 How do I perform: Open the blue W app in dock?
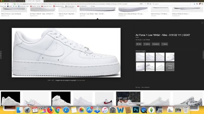[x=120, y=110]
